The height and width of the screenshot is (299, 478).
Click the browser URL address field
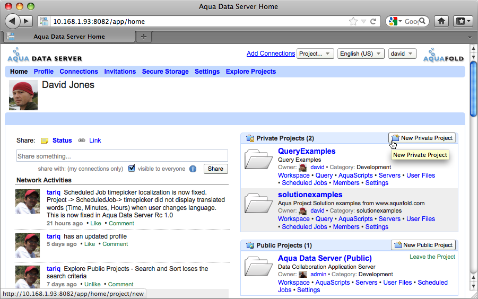point(199,22)
